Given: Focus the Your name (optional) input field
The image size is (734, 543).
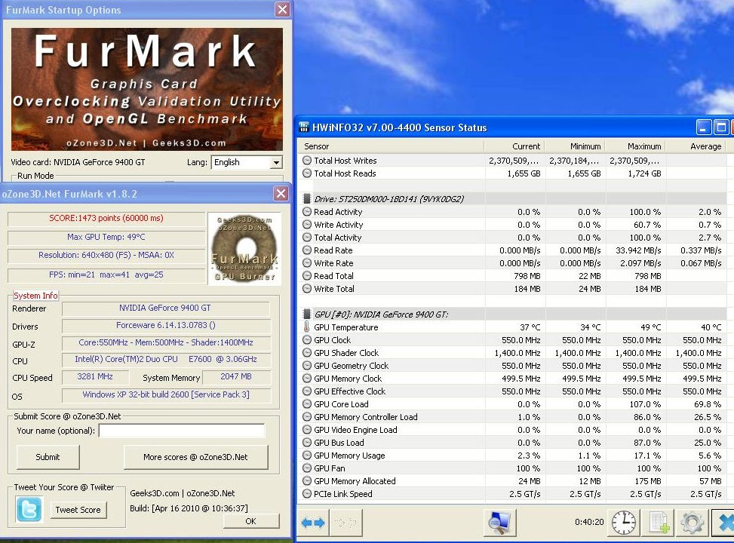Looking at the screenshot, I should (182, 431).
